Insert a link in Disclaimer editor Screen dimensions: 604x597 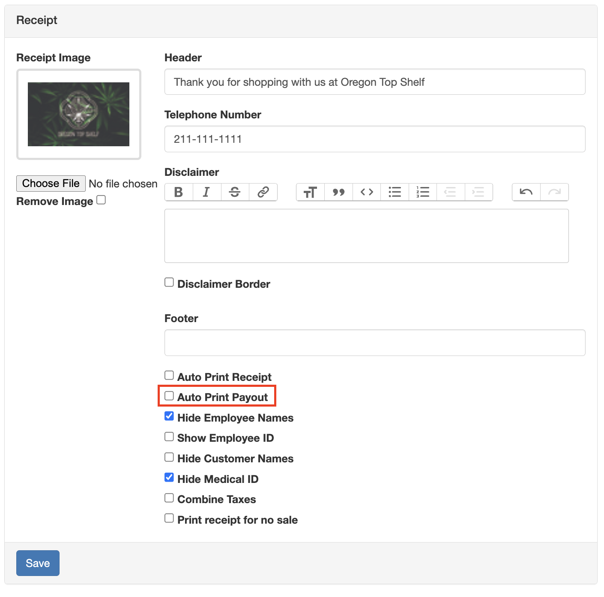263,192
